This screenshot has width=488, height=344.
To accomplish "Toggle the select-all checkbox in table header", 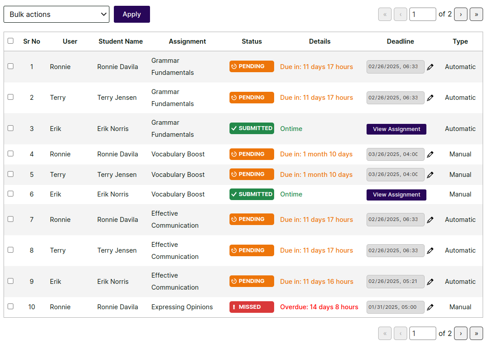I will [x=11, y=41].
